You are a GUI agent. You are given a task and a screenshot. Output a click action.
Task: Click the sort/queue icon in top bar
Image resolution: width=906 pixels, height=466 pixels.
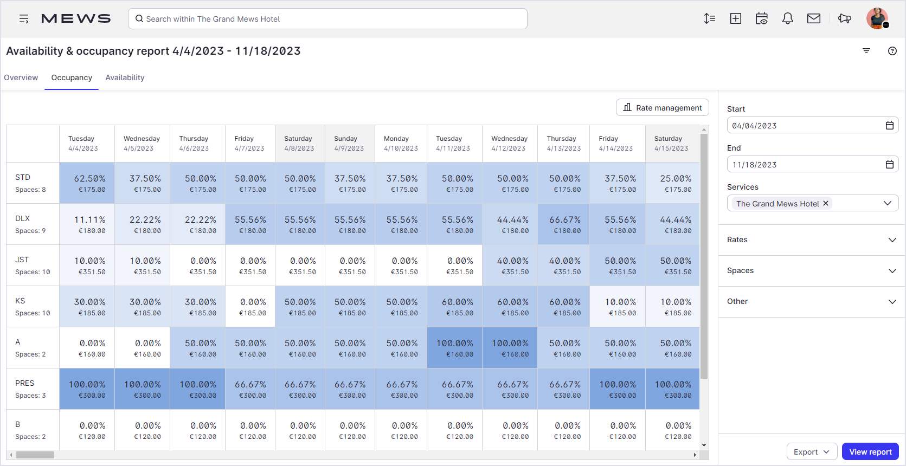pyautogui.click(x=709, y=19)
